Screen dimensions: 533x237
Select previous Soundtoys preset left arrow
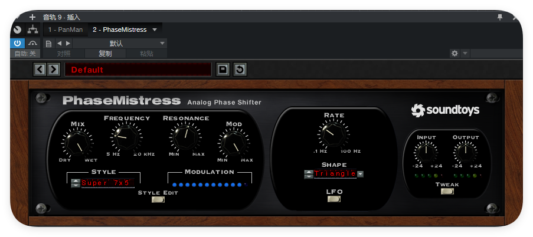click(x=40, y=70)
